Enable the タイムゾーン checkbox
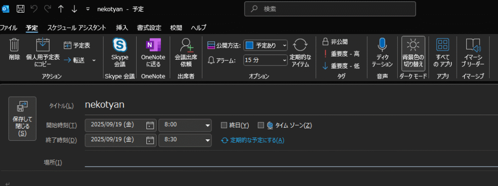 click(261, 125)
